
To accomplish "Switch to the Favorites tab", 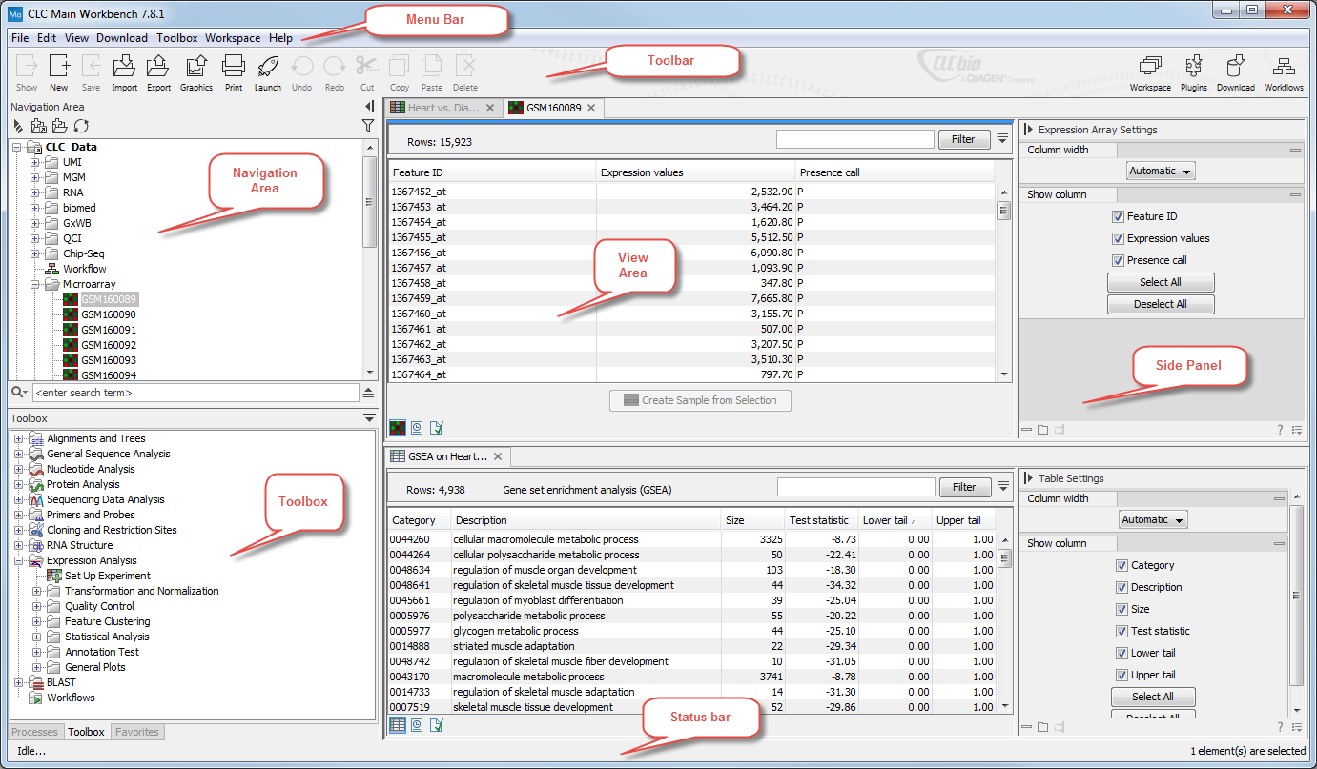I will click(138, 732).
